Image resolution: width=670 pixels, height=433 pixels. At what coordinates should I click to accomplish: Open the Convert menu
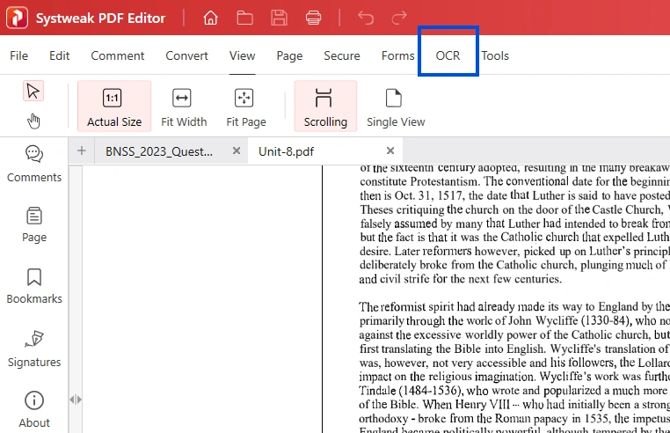186,55
